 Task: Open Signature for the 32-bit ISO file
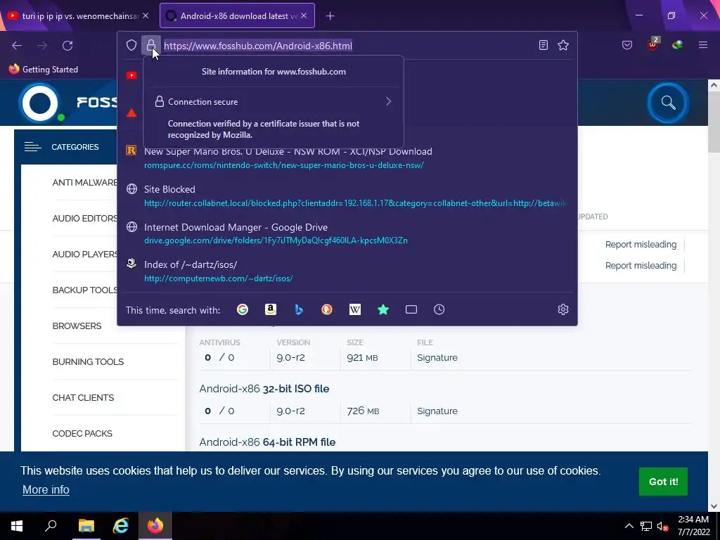(x=437, y=411)
